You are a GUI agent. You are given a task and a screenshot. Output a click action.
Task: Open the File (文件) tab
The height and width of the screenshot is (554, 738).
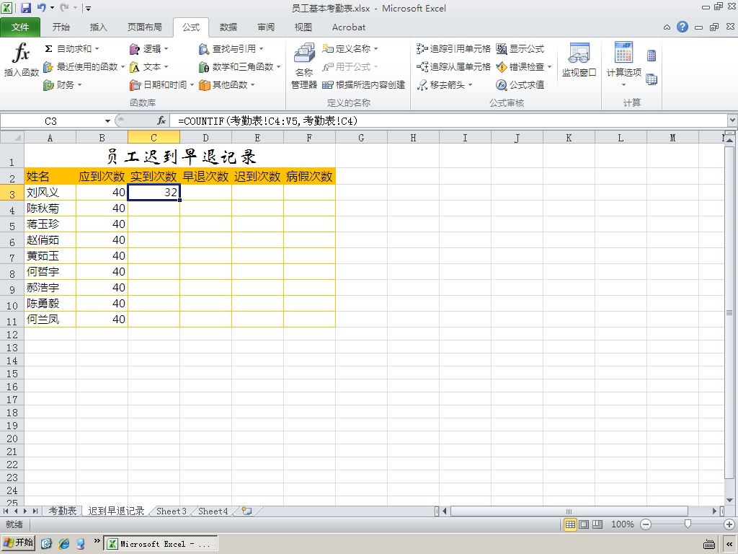pos(20,27)
